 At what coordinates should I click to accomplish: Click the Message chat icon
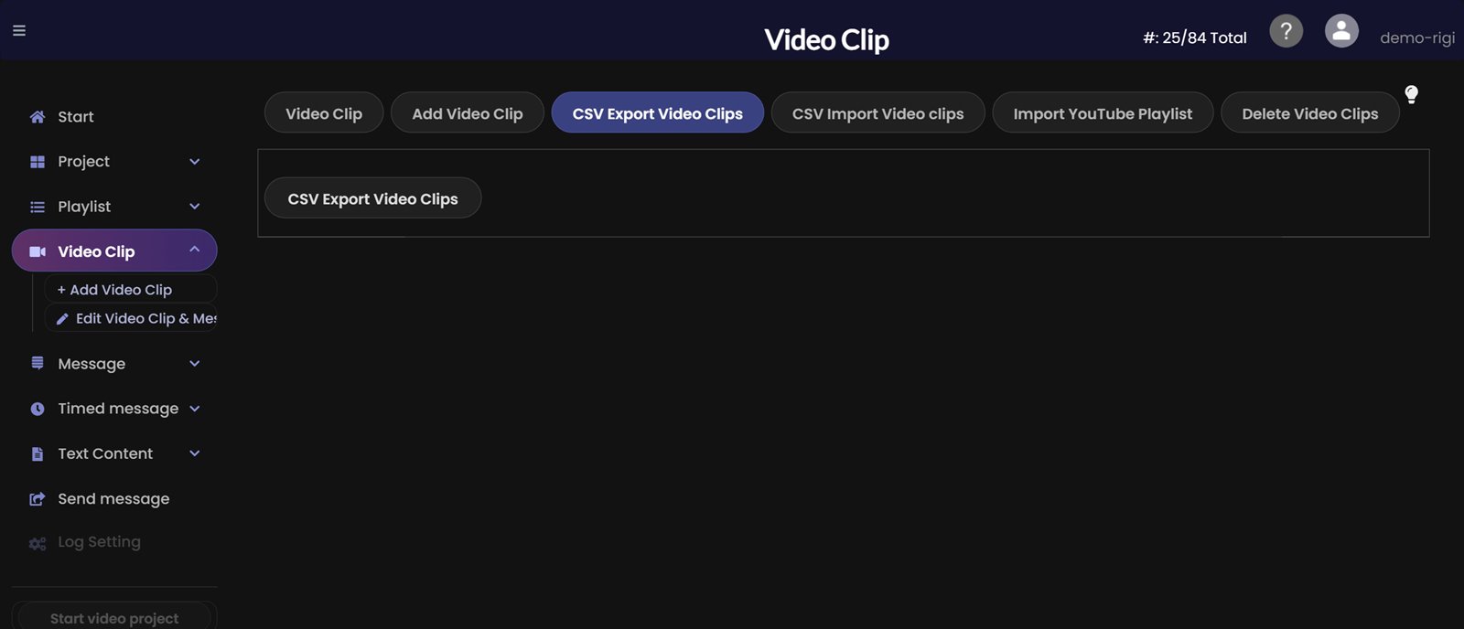tap(38, 363)
